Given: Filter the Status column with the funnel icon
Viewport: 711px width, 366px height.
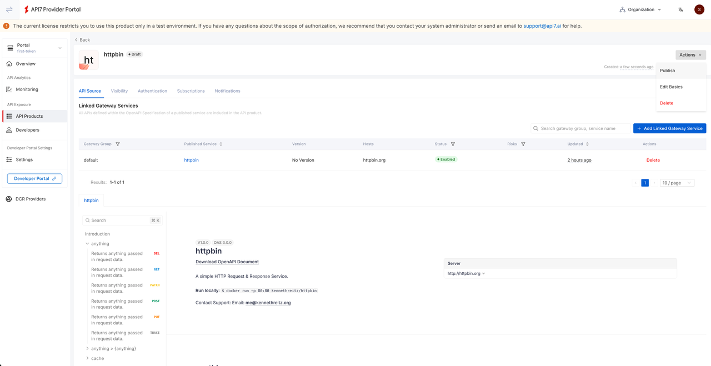Looking at the screenshot, I should click(453, 144).
